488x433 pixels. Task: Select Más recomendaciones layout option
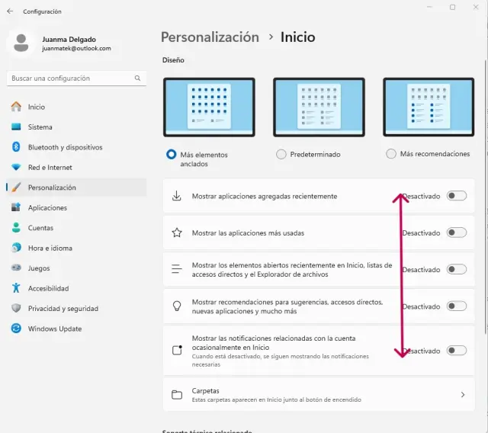point(391,154)
